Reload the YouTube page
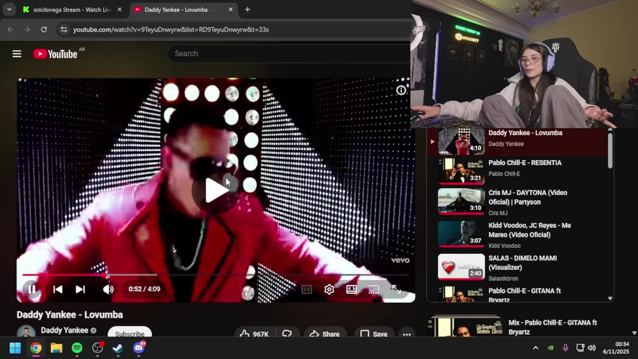Screen dimensions: 638x359 [44, 29]
